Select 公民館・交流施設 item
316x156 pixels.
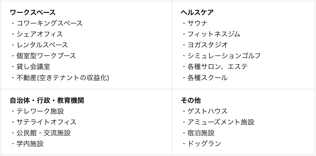(x=43, y=133)
